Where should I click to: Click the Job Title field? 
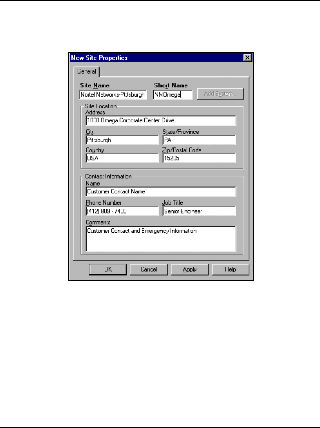click(199, 211)
